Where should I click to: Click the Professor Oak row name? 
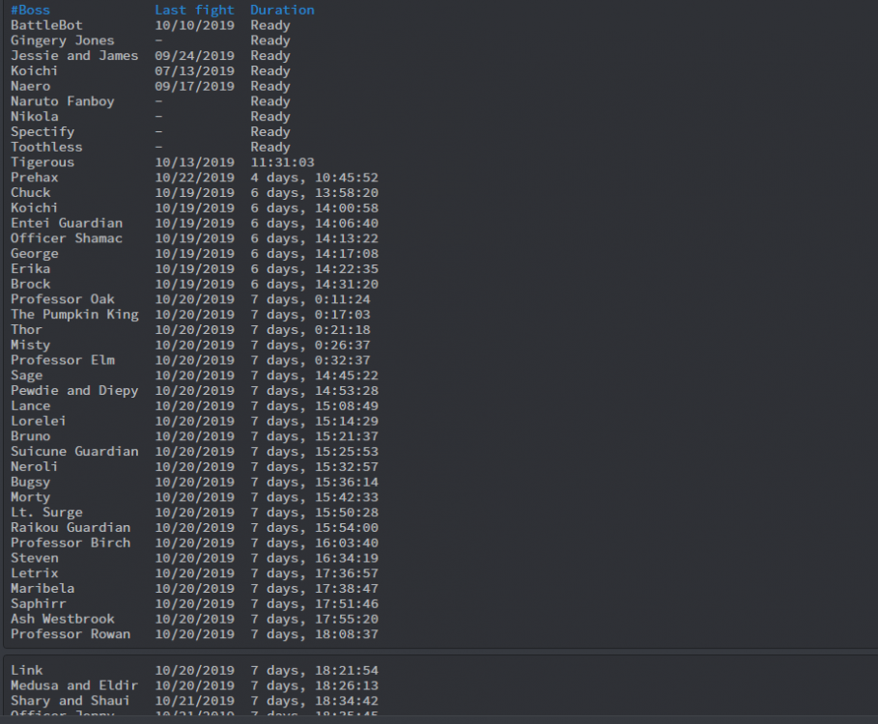[62, 299]
